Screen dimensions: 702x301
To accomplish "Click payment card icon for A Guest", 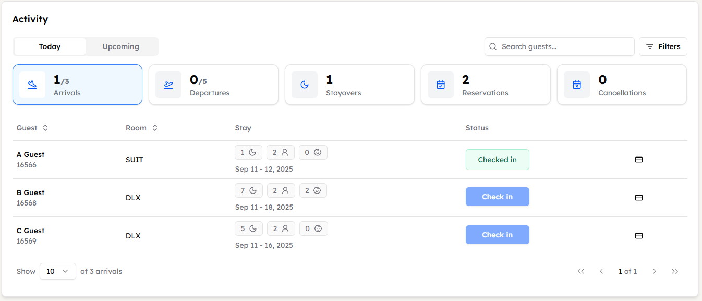I will pyautogui.click(x=638, y=160).
